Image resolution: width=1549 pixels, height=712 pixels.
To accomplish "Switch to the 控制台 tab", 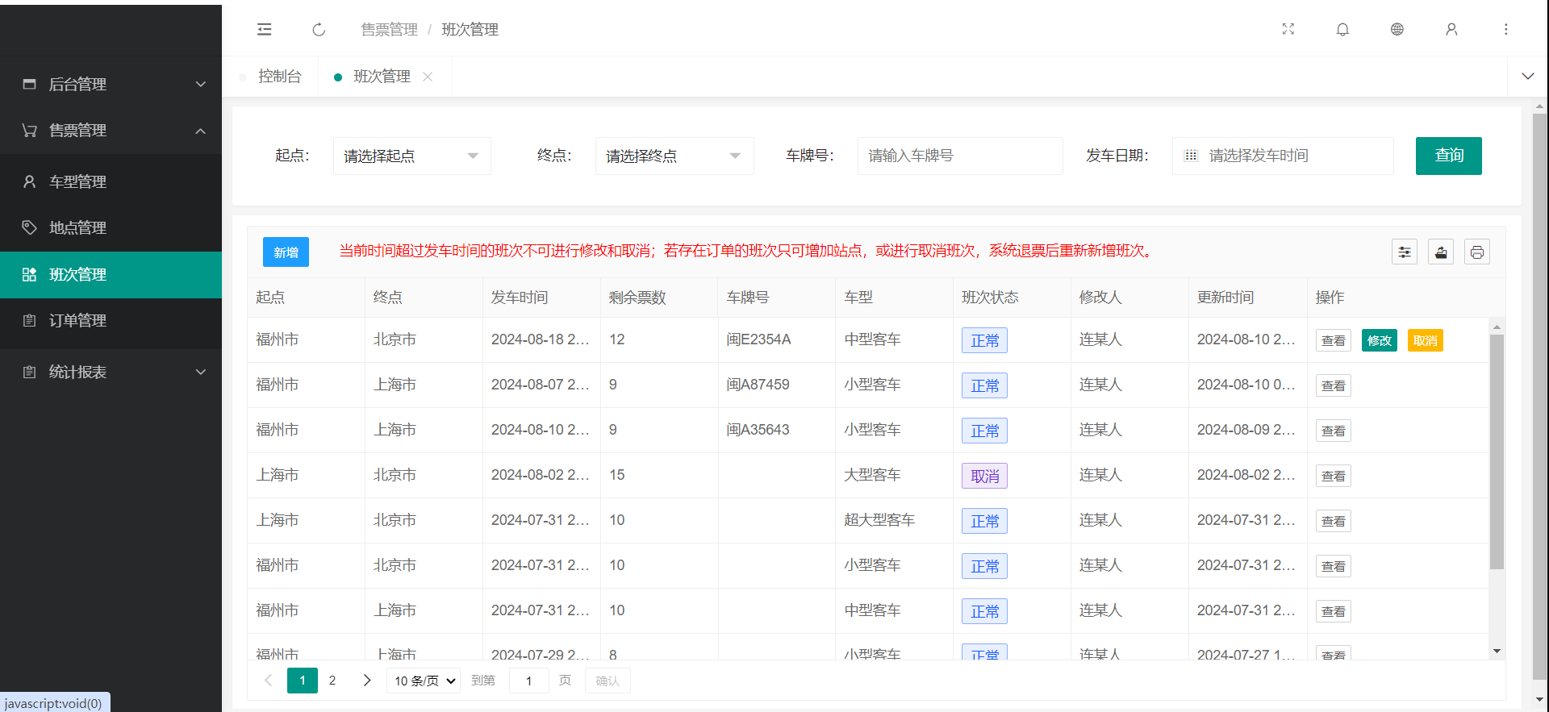I will tap(279, 77).
